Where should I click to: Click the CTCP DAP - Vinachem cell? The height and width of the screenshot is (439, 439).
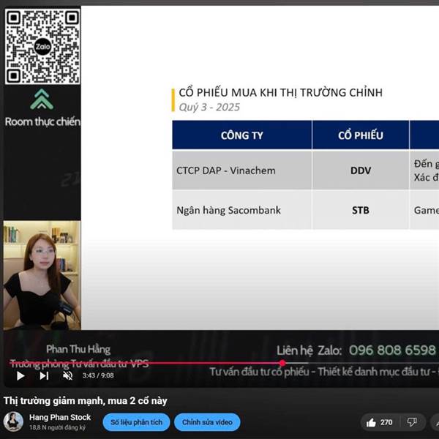point(242,170)
